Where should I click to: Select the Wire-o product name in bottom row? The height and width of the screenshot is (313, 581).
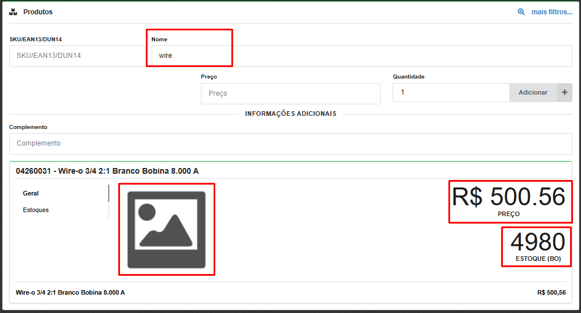(71, 292)
